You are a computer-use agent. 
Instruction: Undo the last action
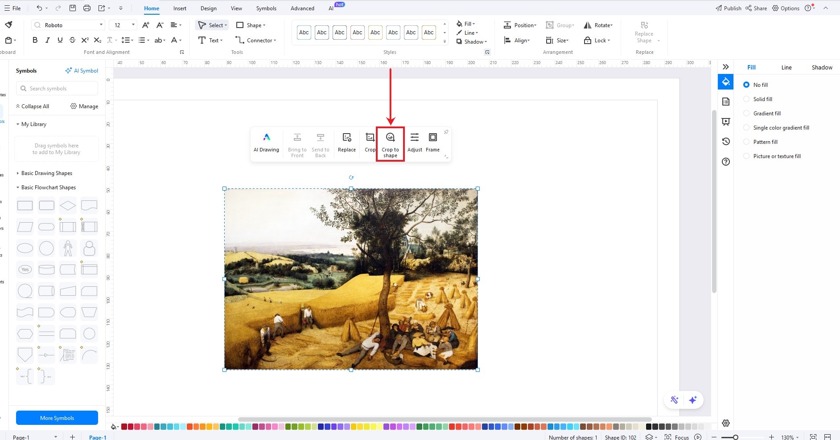39,8
